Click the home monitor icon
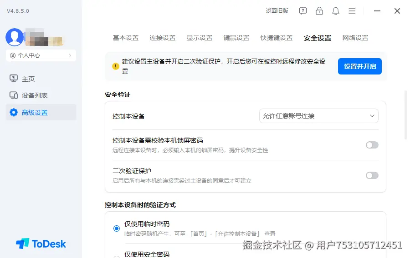 point(14,79)
